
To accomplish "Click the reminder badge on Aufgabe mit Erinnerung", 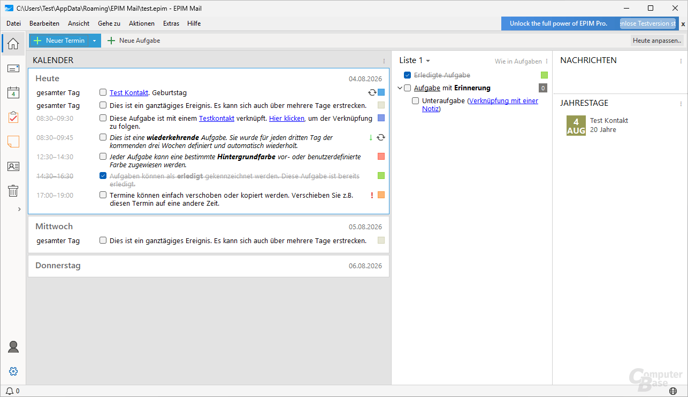I will click(543, 88).
